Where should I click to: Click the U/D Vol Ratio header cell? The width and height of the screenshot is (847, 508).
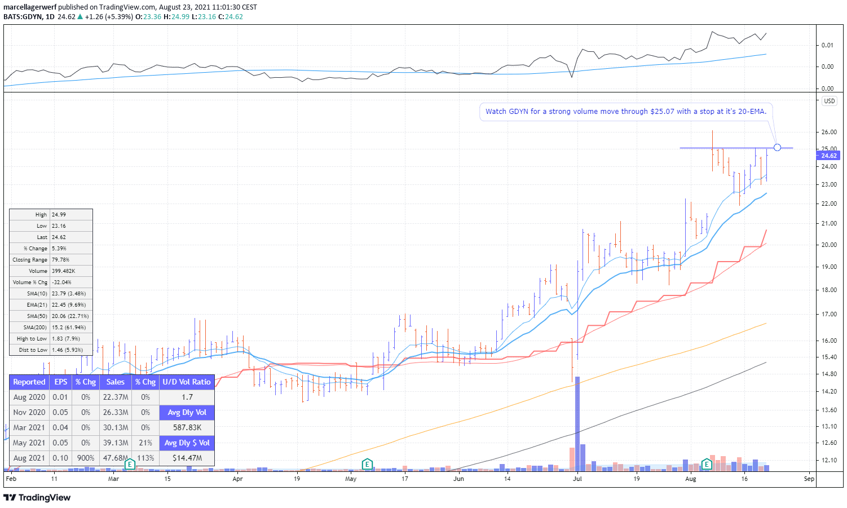tap(187, 382)
